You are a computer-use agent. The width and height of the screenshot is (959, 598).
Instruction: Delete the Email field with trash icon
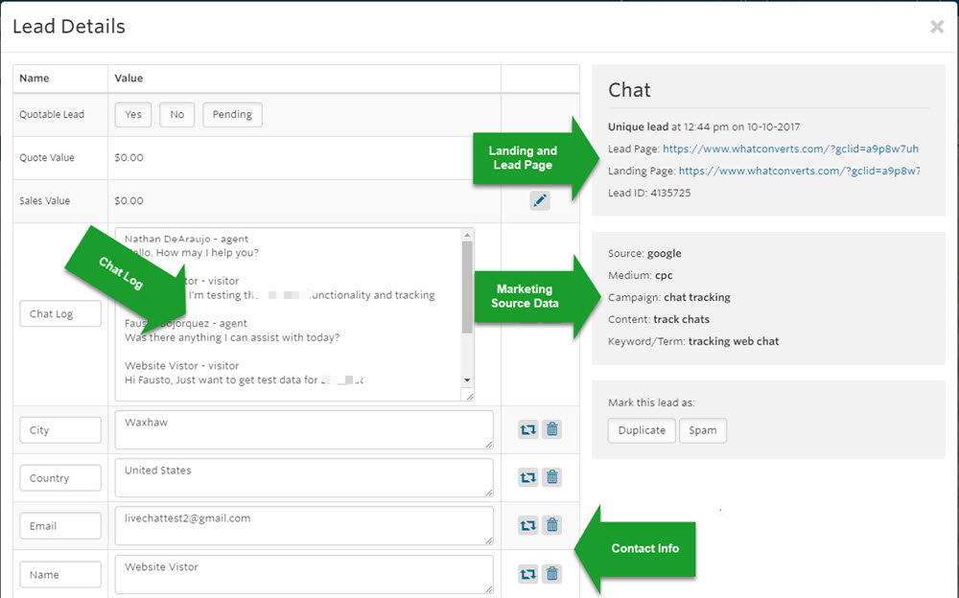point(552,524)
